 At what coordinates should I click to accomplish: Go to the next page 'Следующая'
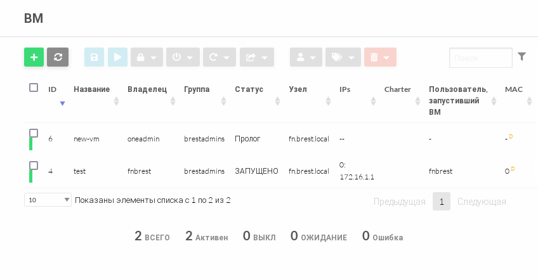[x=482, y=202]
